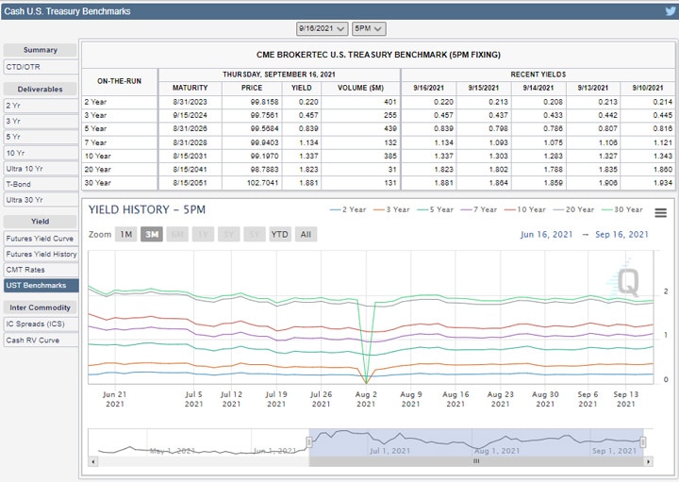
Task: Click the navigator right range handle
Action: (x=643, y=442)
